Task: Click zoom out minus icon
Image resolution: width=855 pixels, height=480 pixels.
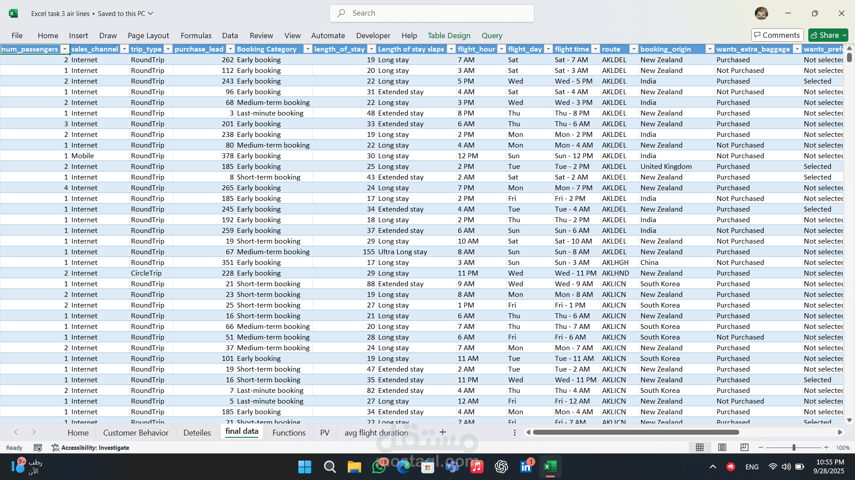Action: [761, 448]
